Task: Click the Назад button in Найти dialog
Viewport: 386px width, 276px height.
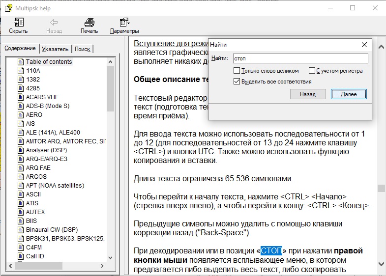Action: coord(308,94)
